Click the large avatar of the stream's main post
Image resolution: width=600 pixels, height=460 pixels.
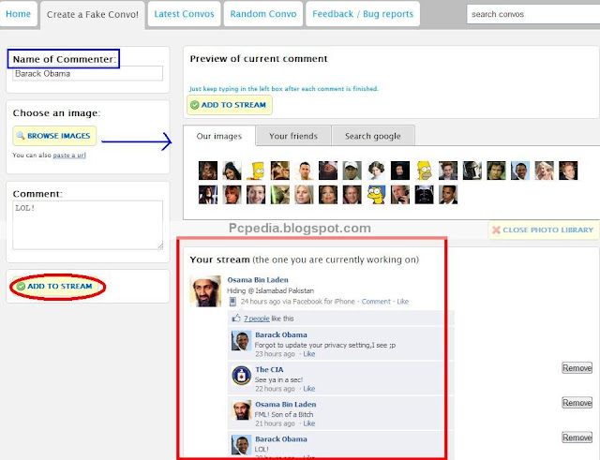(205, 291)
